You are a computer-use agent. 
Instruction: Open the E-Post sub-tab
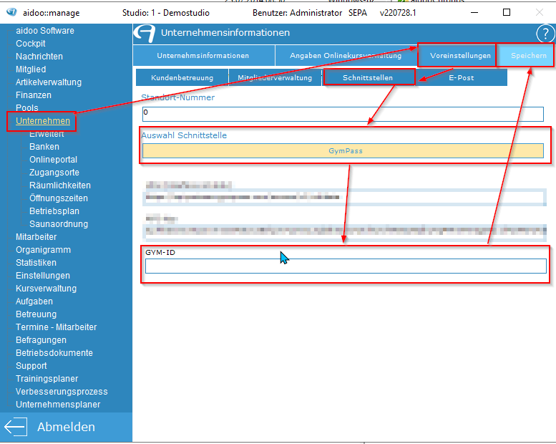pos(461,78)
